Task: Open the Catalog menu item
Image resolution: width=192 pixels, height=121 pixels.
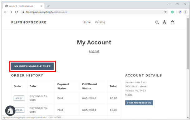Action: 100,22
